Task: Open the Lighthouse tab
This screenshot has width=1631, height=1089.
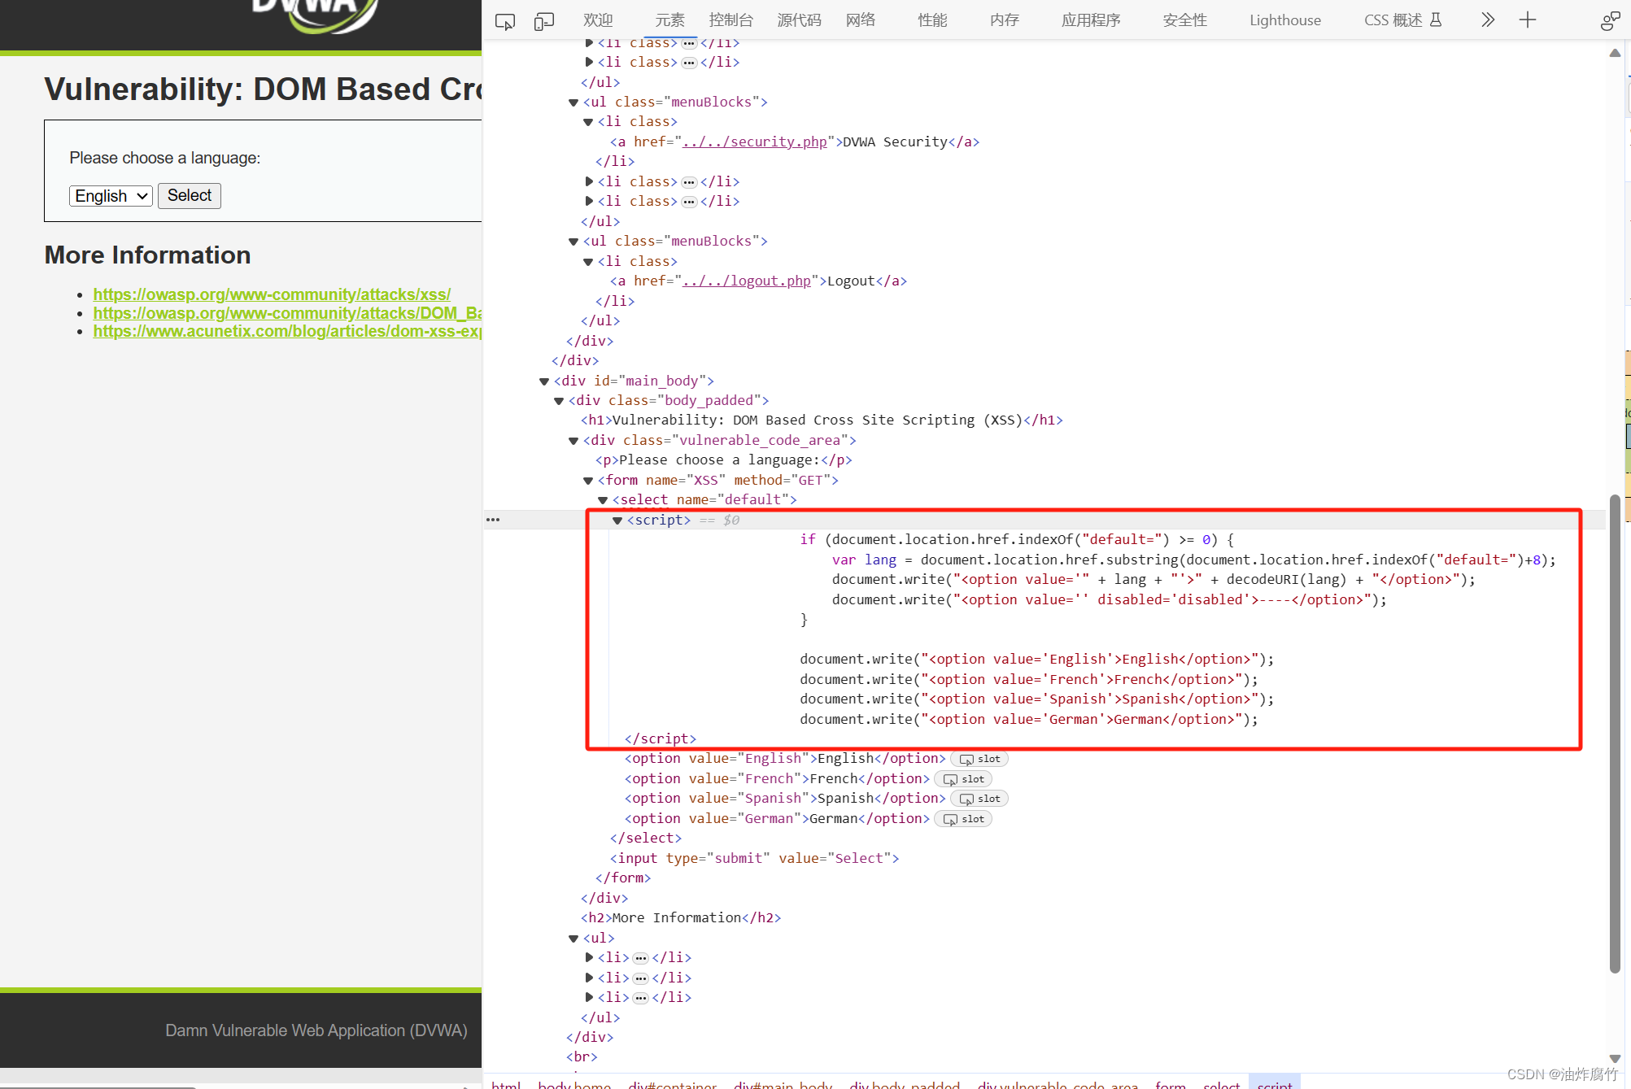Action: coord(1284,20)
